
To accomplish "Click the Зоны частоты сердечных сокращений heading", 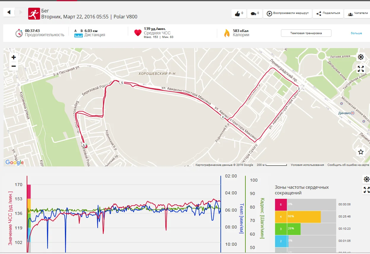I will pyautogui.click(x=302, y=190).
